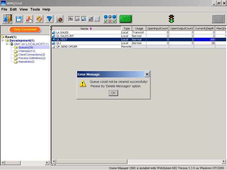Select Queues(28) in the tree
This screenshot has width=227, height=170.
pos(26,47)
